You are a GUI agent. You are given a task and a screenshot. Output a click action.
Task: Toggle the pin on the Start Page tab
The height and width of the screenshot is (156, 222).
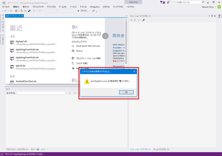pyautogui.click(x=19, y=16)
